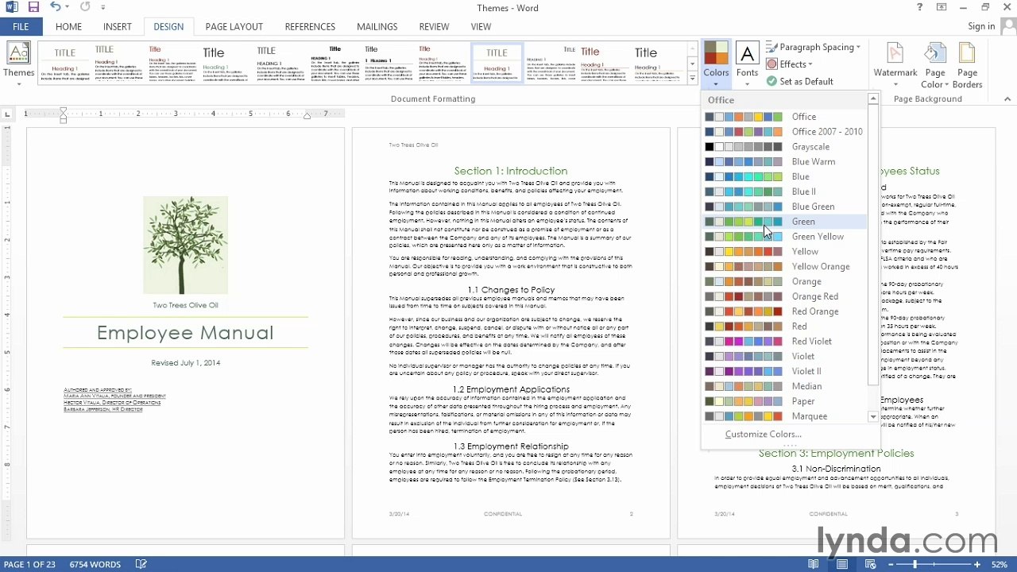Switch to the REVIEW tab
The width and height of the screenshot is (1017, 572).
click(x=434, y=26)
